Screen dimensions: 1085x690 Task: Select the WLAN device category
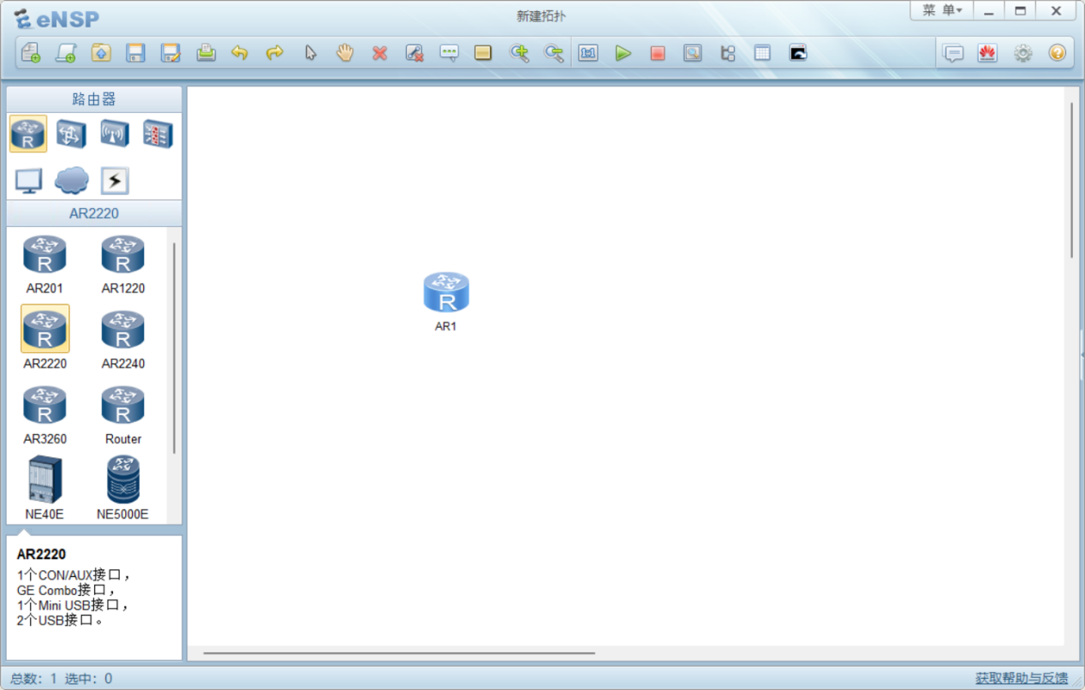(115, 134)
